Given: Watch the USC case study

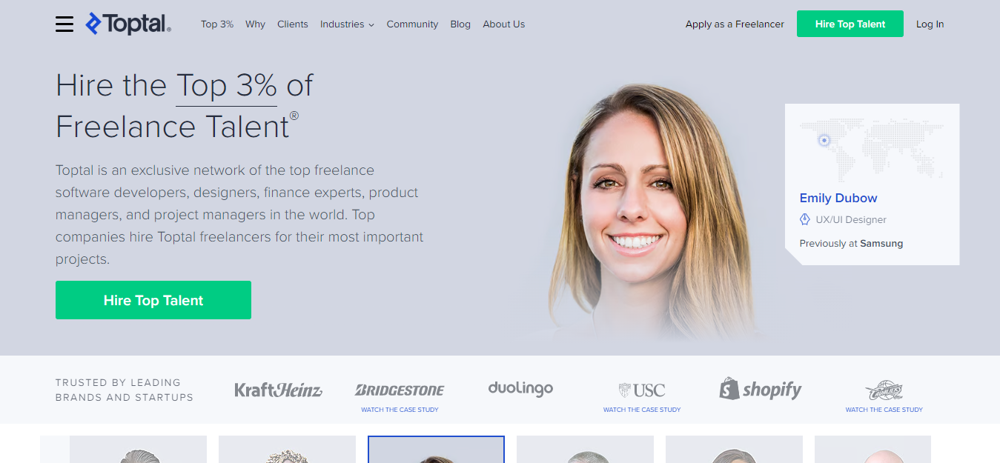Looking at the screenshot, I should pos(642,410).
